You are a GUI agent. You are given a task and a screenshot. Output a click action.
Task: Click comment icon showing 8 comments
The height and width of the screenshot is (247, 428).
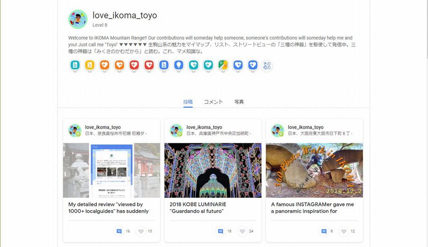[324, 232]
